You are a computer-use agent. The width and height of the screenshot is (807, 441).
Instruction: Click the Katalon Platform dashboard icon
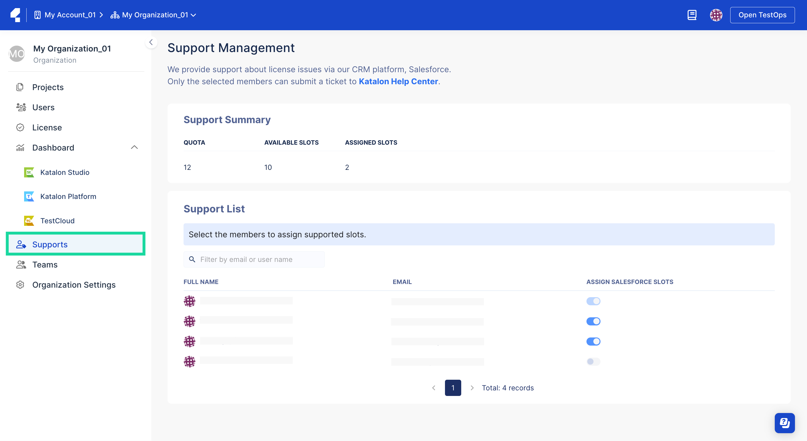click(x=29, y=196)
